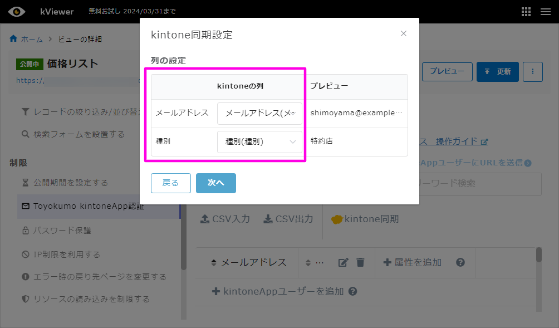Click the プレビュー button

click(447, 72)
